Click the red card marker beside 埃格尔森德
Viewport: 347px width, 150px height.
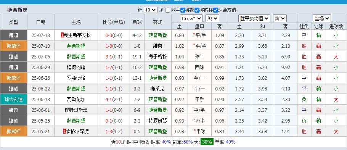64,131
